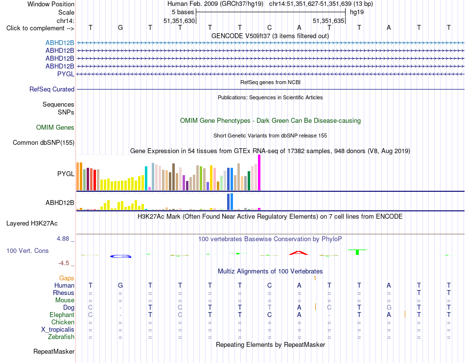Click the Common dbSNP(155) track label
465x363 pixels.
[x=43, y=142]
